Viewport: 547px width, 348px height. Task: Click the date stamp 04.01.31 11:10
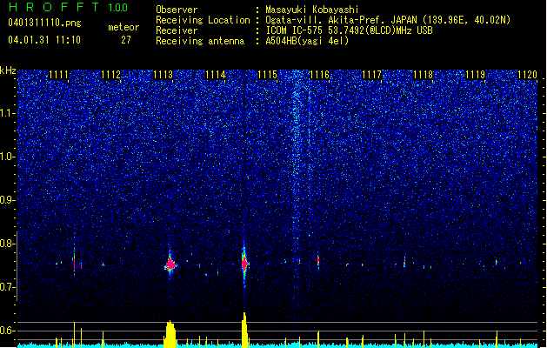click(x=44, y=40)
